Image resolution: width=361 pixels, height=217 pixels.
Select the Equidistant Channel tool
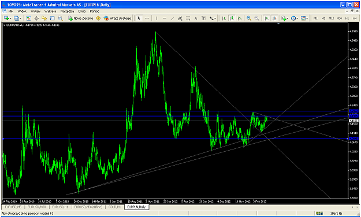point(180,18)
